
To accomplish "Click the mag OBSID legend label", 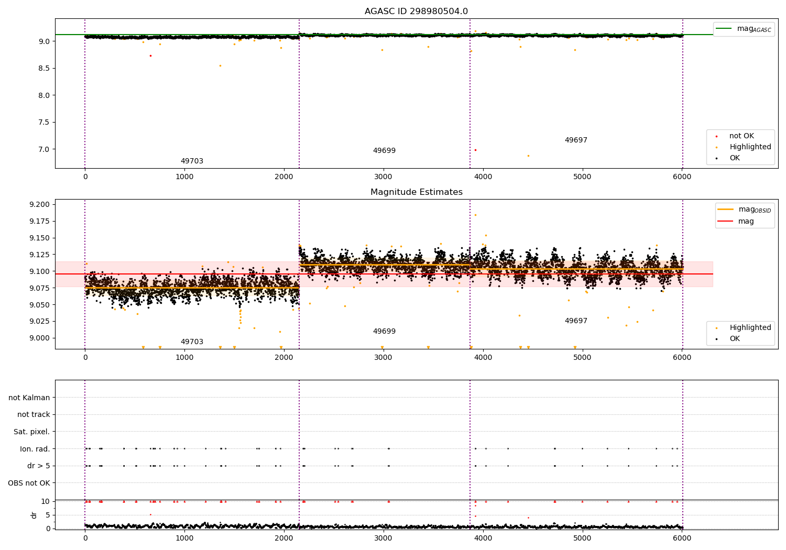I will pos(755,210).
